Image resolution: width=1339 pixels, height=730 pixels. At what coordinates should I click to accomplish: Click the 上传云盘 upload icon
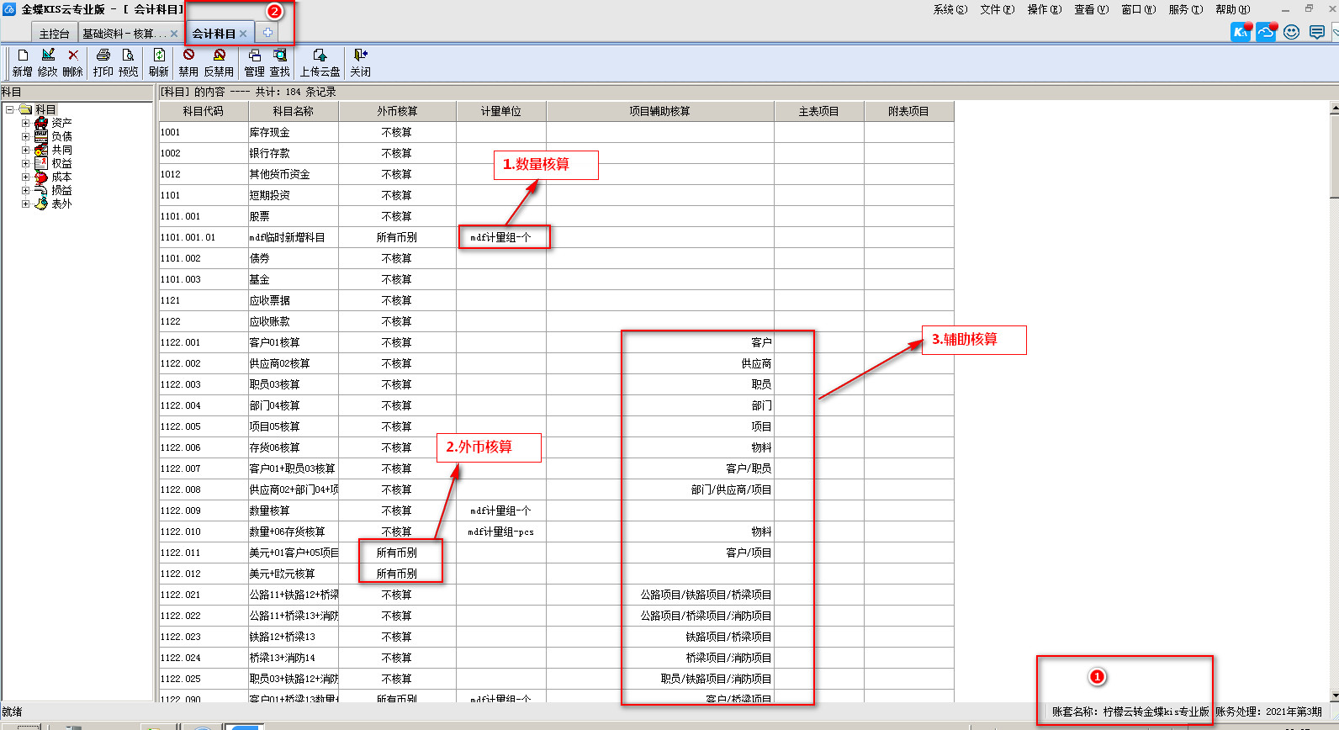click(320, 56)
